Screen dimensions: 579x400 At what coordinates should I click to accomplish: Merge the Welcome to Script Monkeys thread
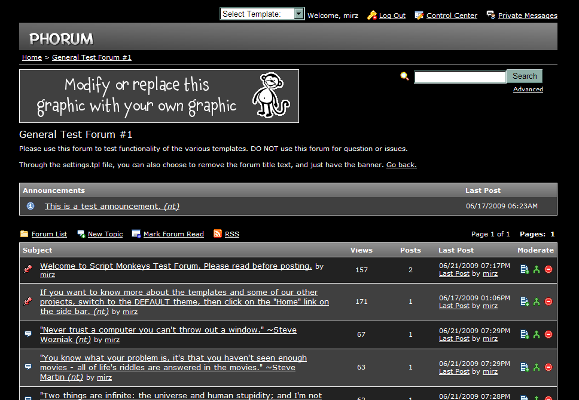click(x=537, y=269)
